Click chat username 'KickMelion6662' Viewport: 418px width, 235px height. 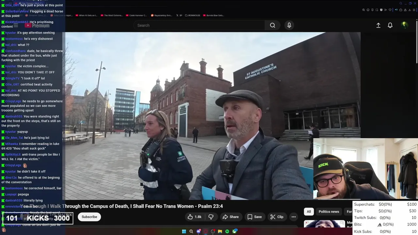[17, 22]
